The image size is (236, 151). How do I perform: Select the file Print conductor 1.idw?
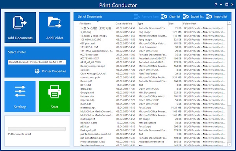(x=93, y=142)
